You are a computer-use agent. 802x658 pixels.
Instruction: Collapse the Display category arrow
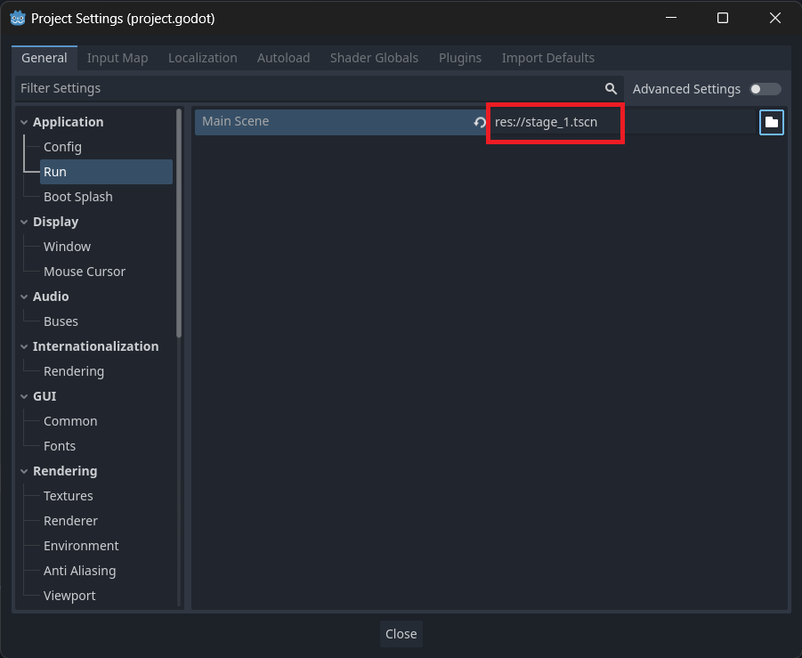[24, 222]
